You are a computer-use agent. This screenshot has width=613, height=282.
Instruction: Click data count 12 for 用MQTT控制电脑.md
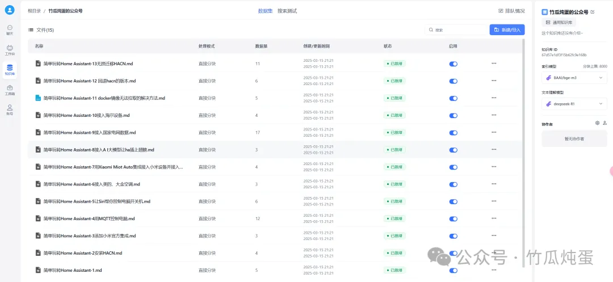point(258,218)
